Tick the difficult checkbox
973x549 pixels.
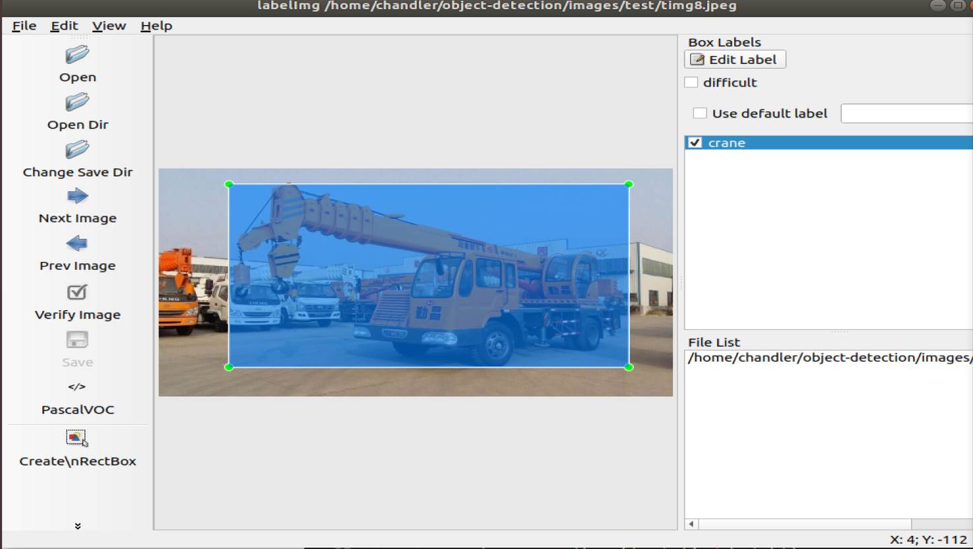(691, 82)
